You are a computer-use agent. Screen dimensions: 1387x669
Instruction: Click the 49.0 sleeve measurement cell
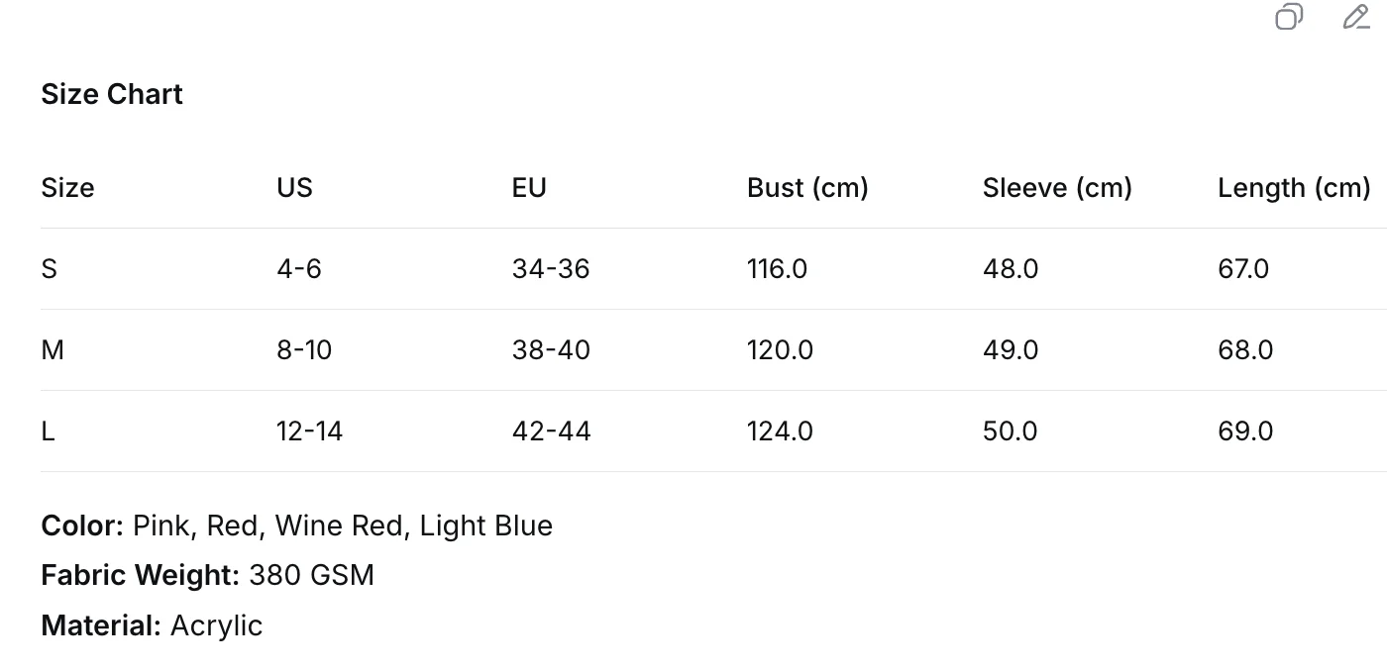(1011, 350)
